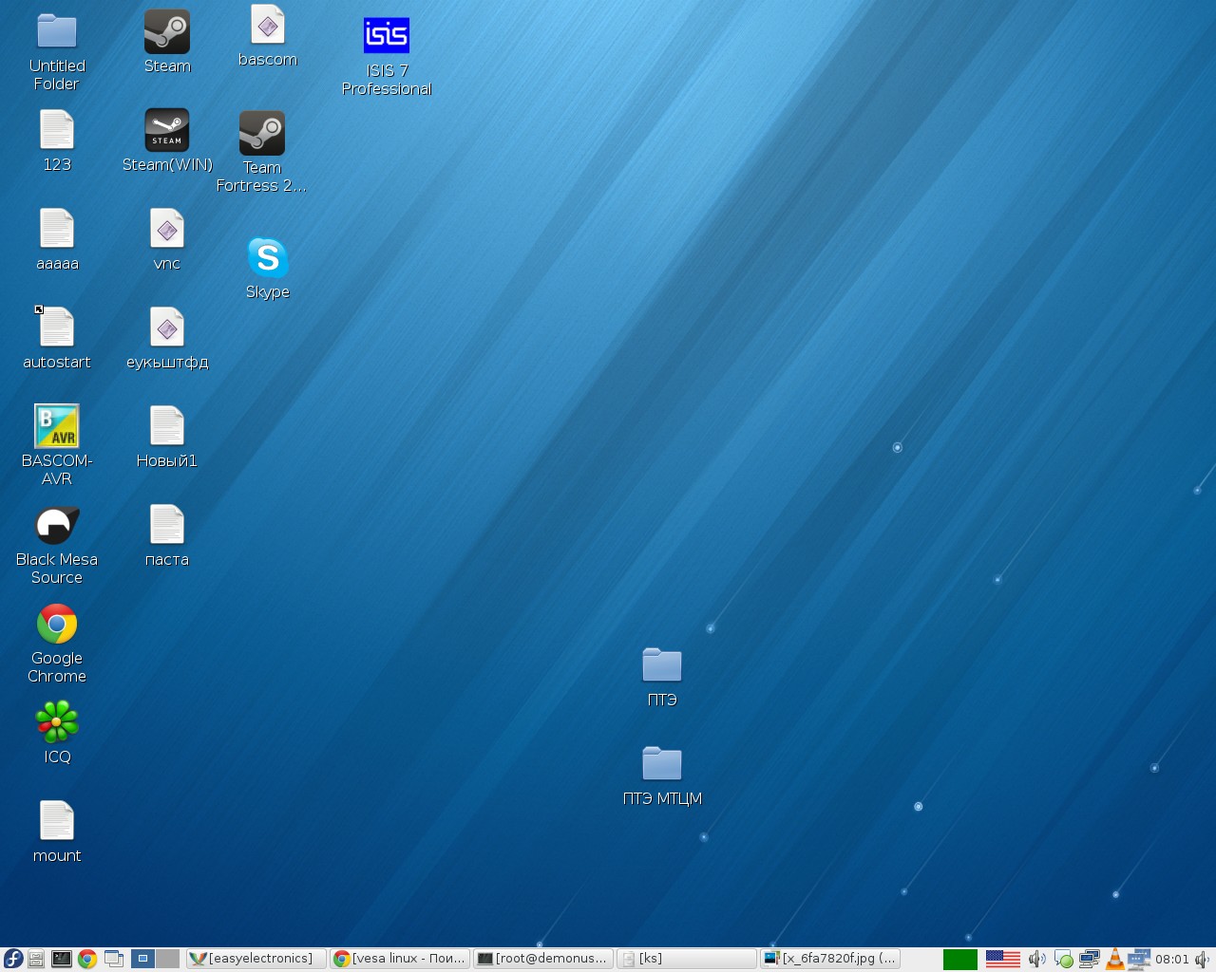Launch ISIS 7 Professional shortcut
1216x972 pixels.
click(x=386, y=36)
